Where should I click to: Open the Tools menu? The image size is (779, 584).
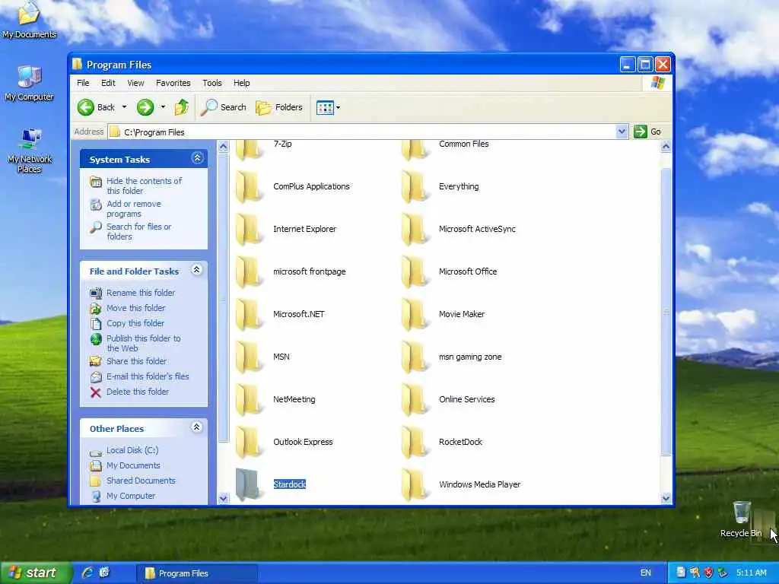pyautogui.click(x=212, y=83)
